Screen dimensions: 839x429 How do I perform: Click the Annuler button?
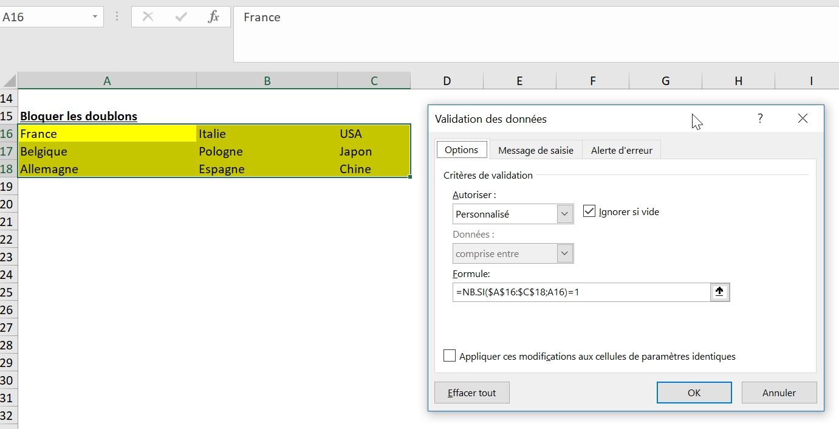point(779,393)
